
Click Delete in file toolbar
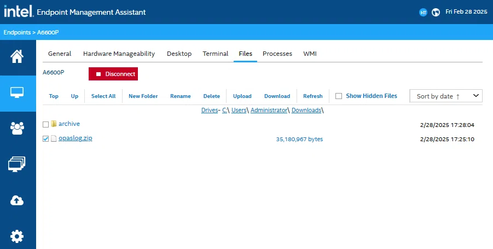tap(212, 96)
